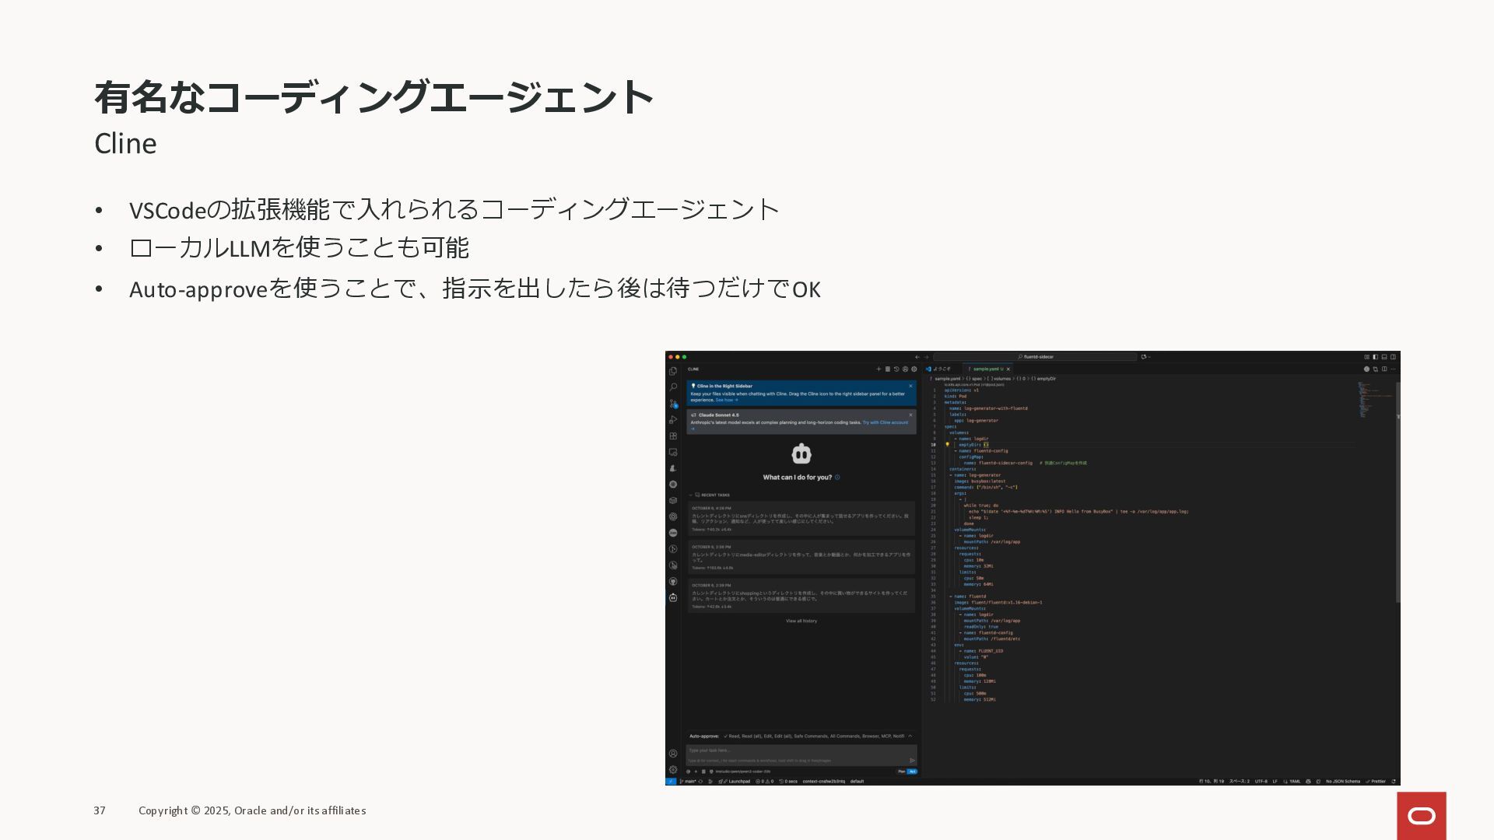Open the YAML language mode selector

pos(1295,781)
